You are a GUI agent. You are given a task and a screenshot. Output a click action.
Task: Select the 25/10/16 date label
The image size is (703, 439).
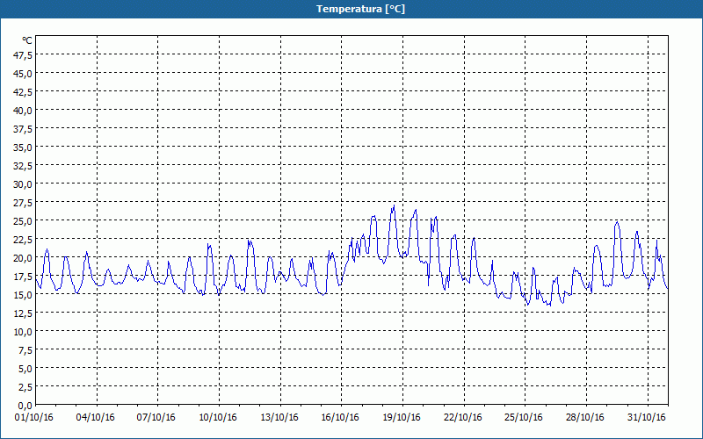tap(524, 418)
